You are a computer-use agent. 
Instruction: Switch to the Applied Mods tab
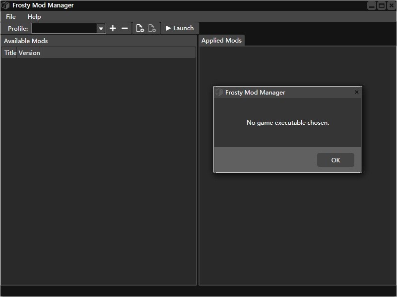(x=221, y=41)
